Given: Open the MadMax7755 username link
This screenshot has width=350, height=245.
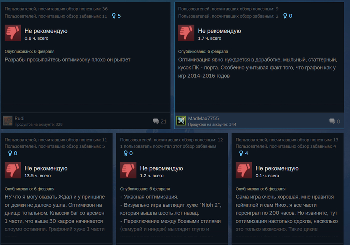Looking at the screenshot, I should tap(203, 118).
